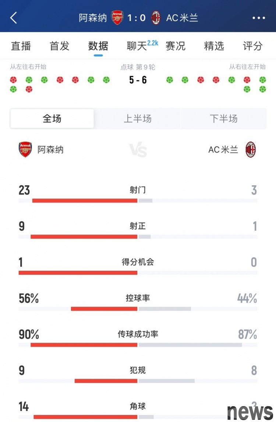Open the 聊天 chat tab
The height and width of the screenshot is (422, 276).
137,46
